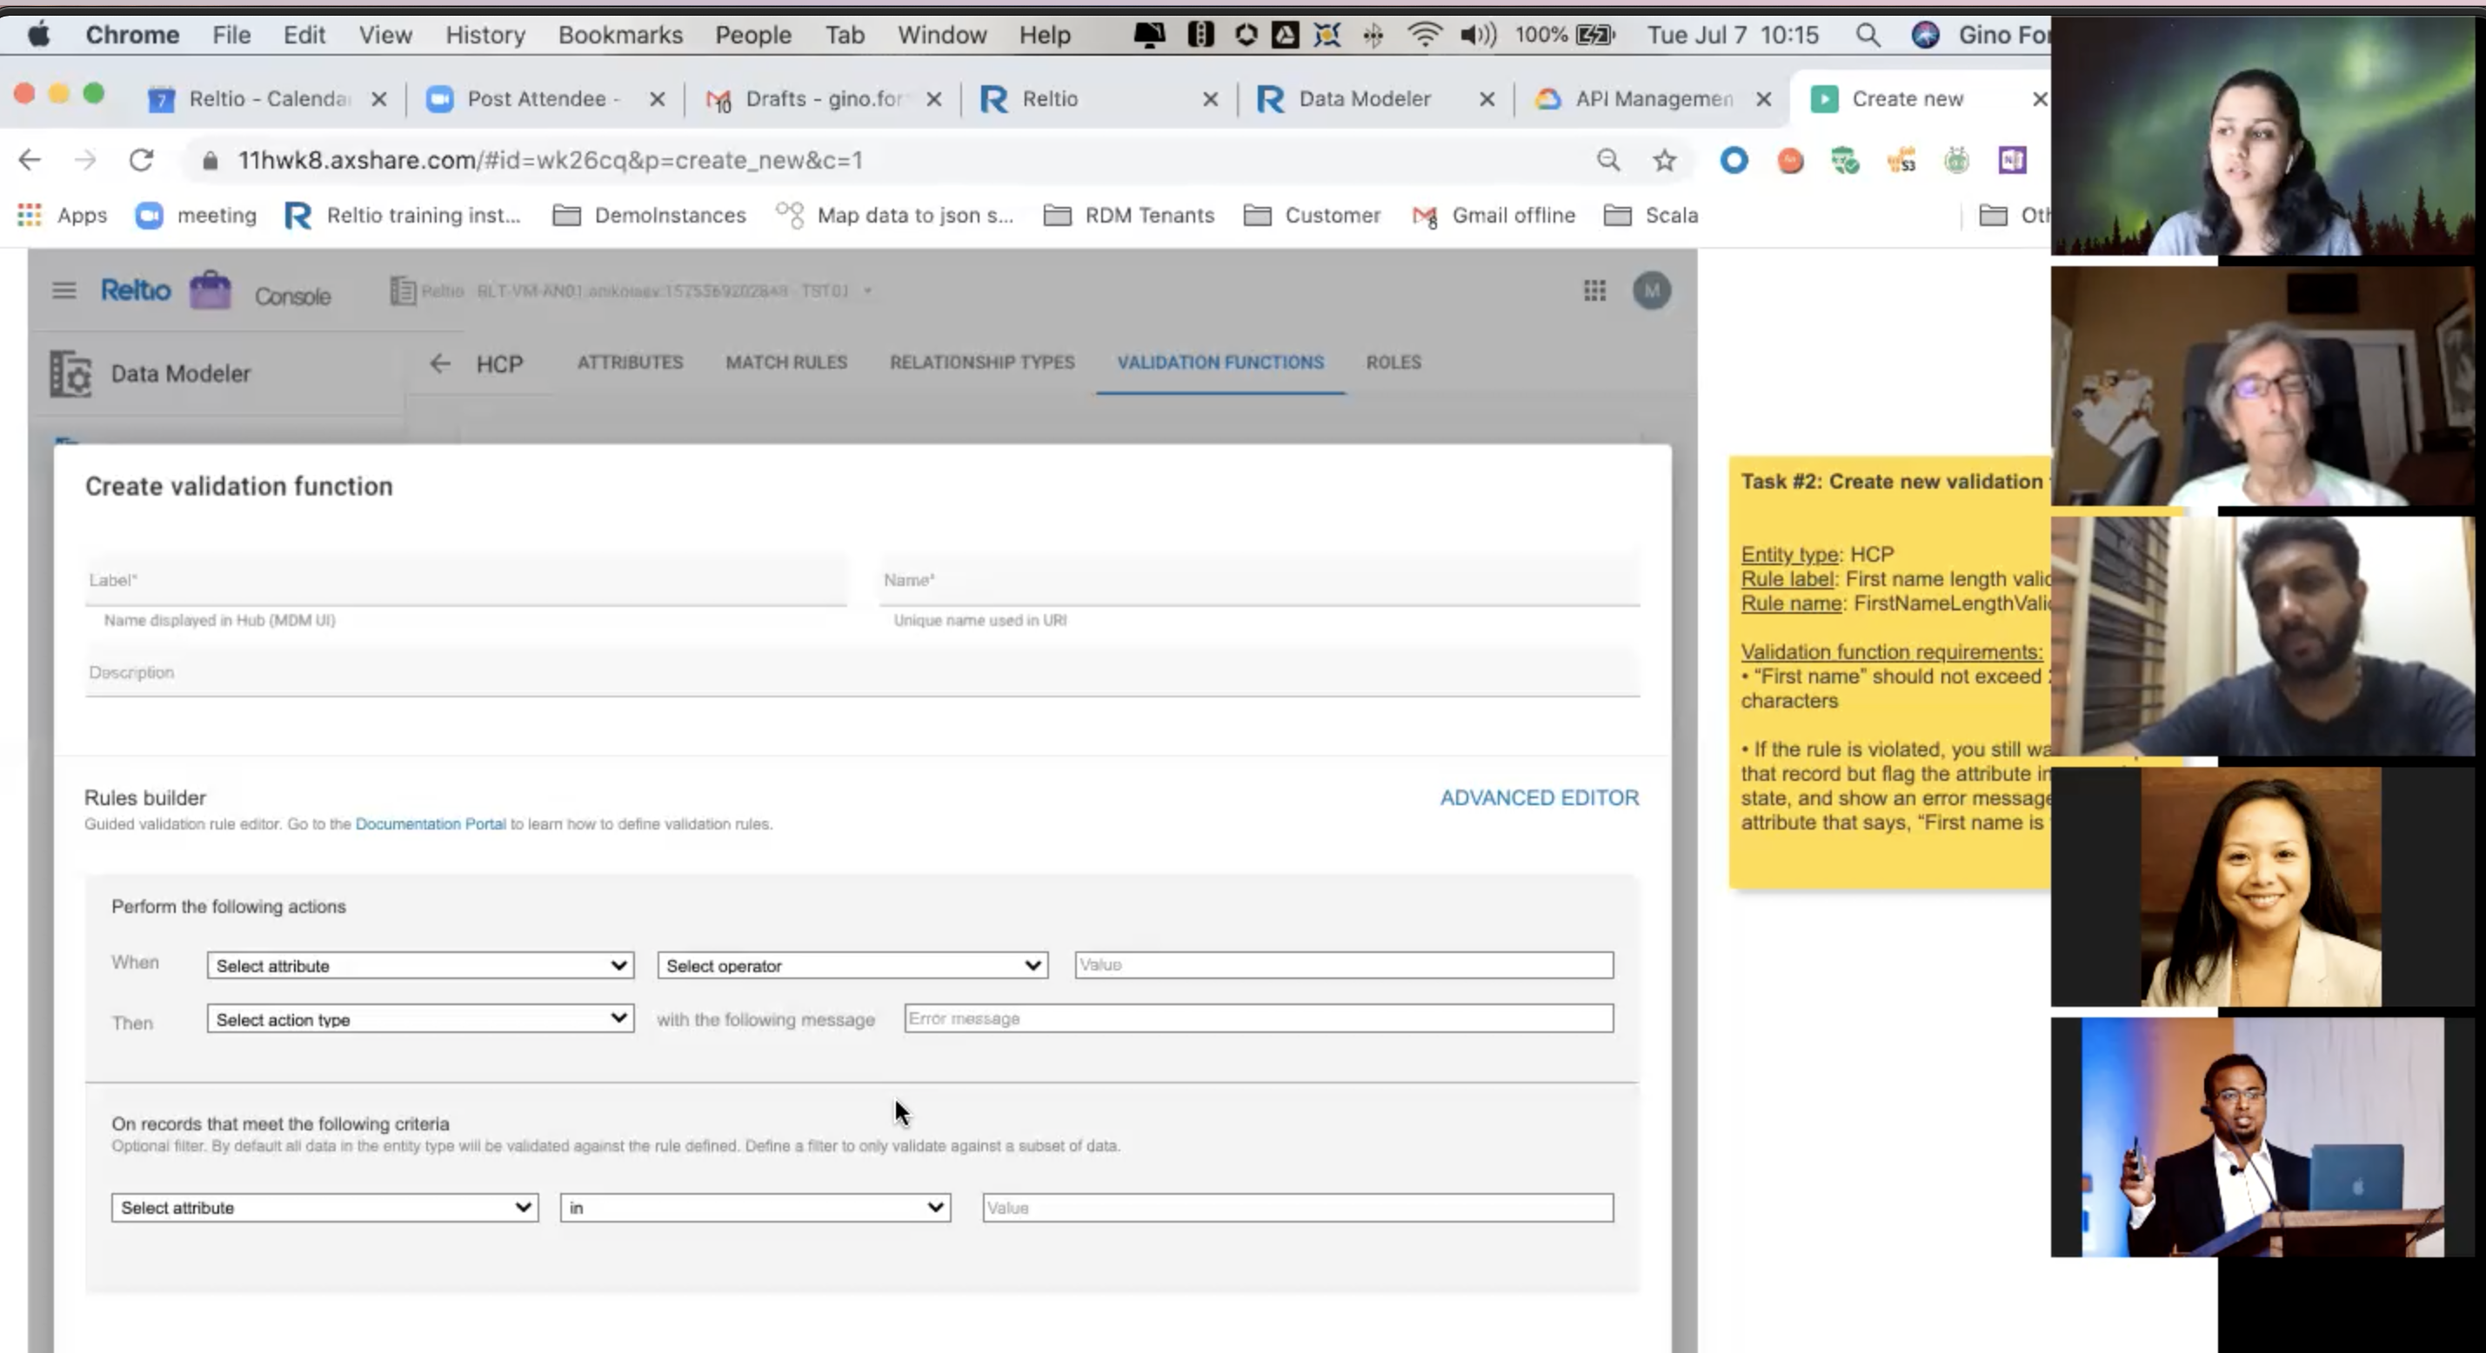Open the Documentation Portal link
This screenshot has height=1353, width=2486.
[x=431, y=824]
